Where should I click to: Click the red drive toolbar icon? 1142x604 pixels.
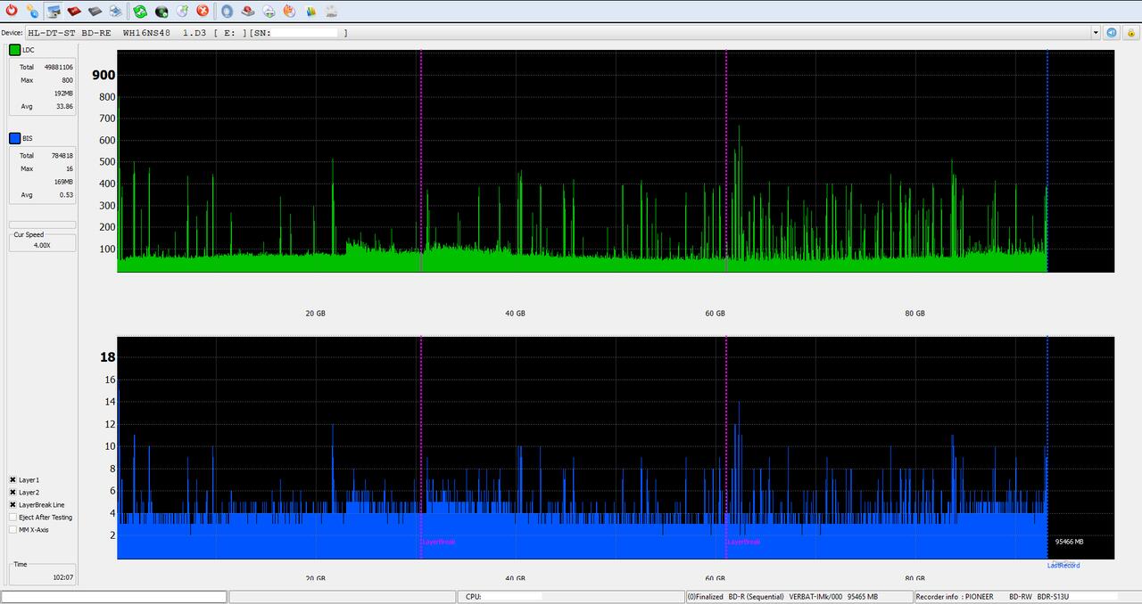click(74, 11)
